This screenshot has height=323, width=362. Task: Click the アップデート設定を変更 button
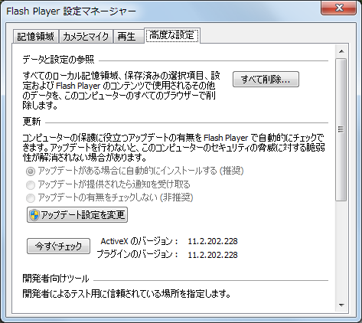coord(77,215)
